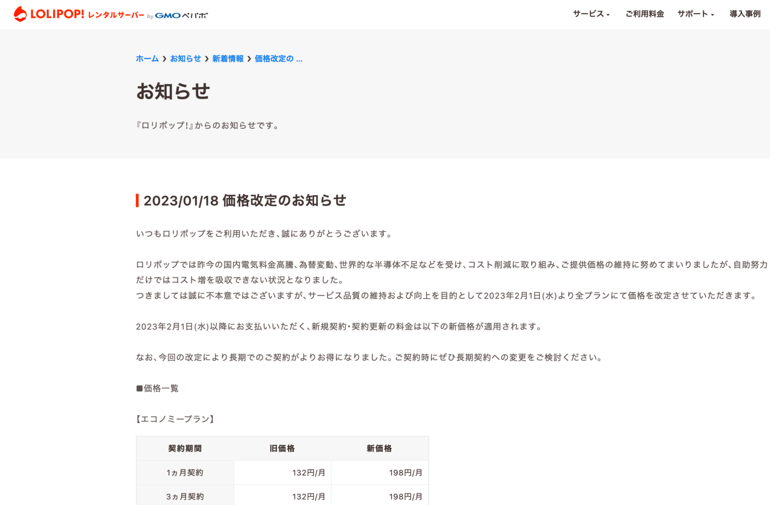The width and height of the screenshot is (770, 505).
Task: Click the 2023/01/18 価格改定のお知らせ article heading
Action: click(245, 201)
